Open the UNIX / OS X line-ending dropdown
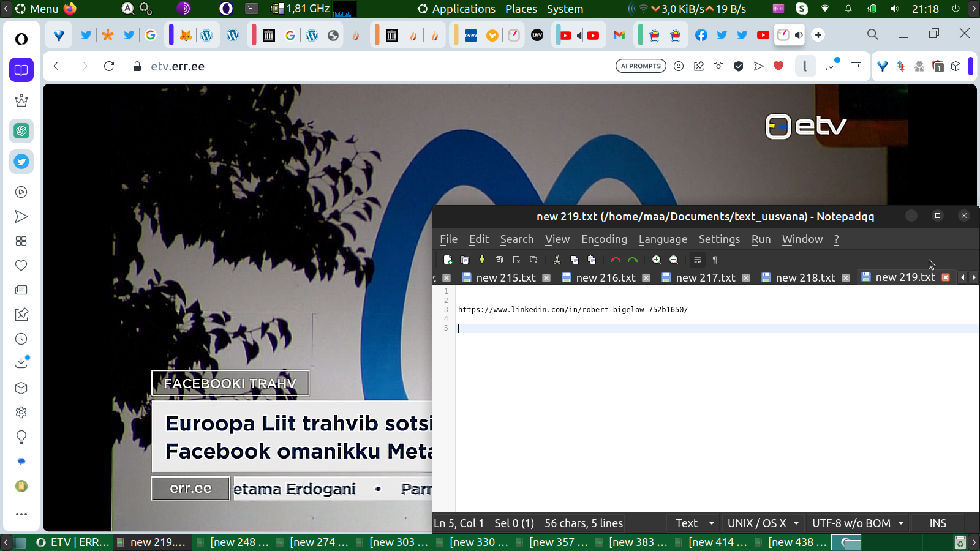 (x=763, y=523)
